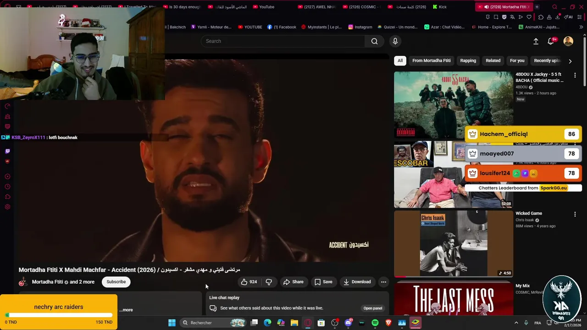Viewport: 587px width, 330px height.
Task: Open Discord from the taskbar
Action: point(348,323)
